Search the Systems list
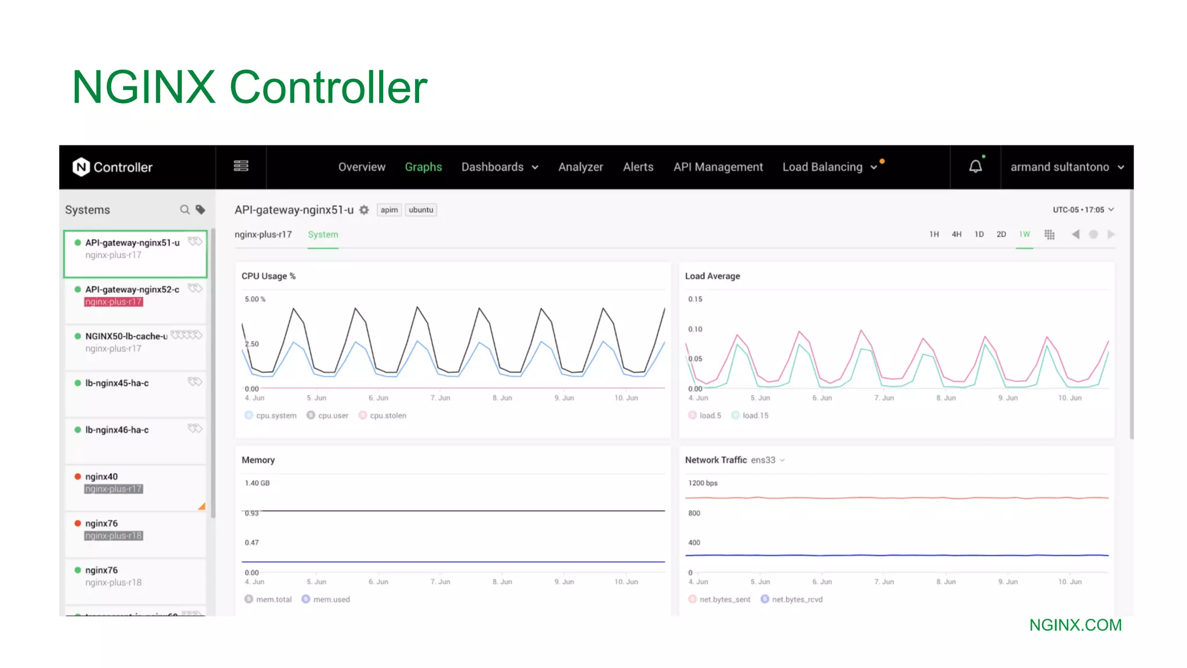 pyautogui.click(x=185, y=209)
